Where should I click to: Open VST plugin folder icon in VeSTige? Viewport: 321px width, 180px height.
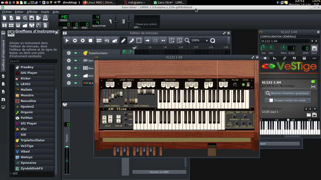pos(313,82)
